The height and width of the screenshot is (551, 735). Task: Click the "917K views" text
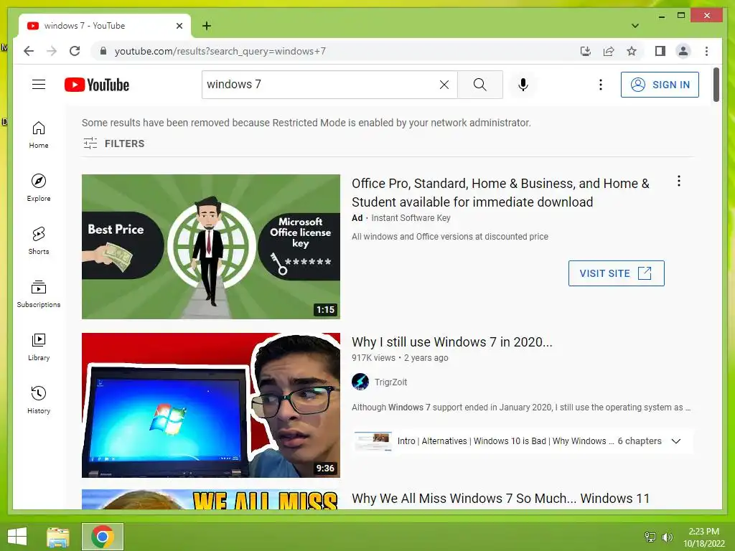click(x=373, y=358)
